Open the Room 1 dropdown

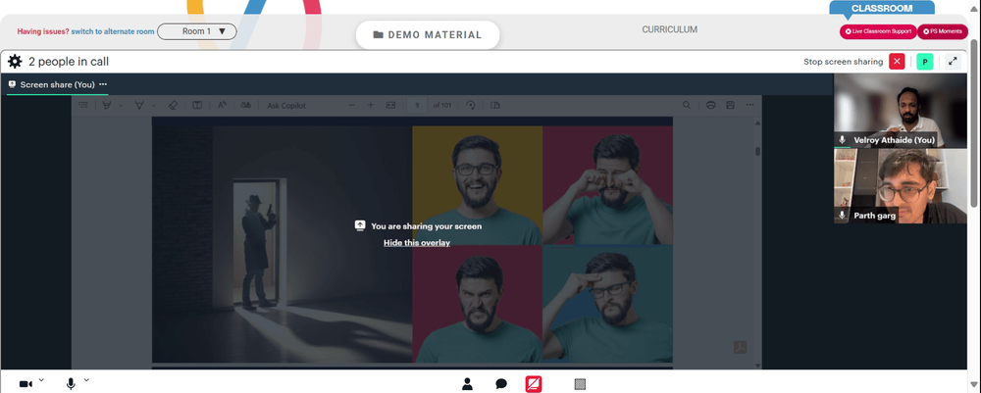click(196, 31)
